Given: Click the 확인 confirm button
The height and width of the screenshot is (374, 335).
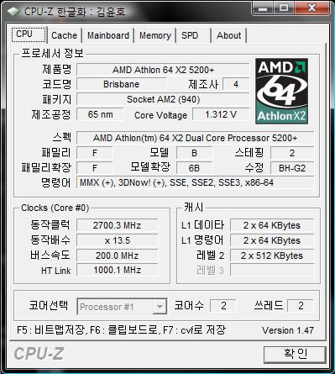Looking at the screenshot, I should pyautogui.click(x=295, y=355).
